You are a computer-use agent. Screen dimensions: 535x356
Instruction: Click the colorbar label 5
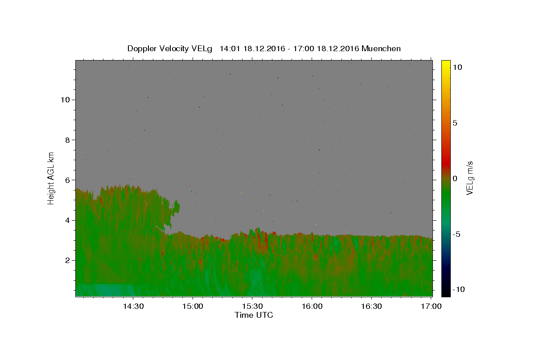(x=455, y=123)
